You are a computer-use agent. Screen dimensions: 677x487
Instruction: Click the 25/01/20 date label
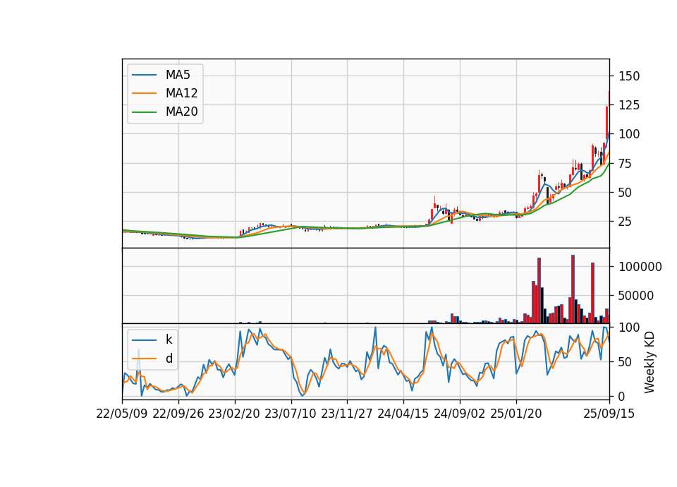(516, 414)
